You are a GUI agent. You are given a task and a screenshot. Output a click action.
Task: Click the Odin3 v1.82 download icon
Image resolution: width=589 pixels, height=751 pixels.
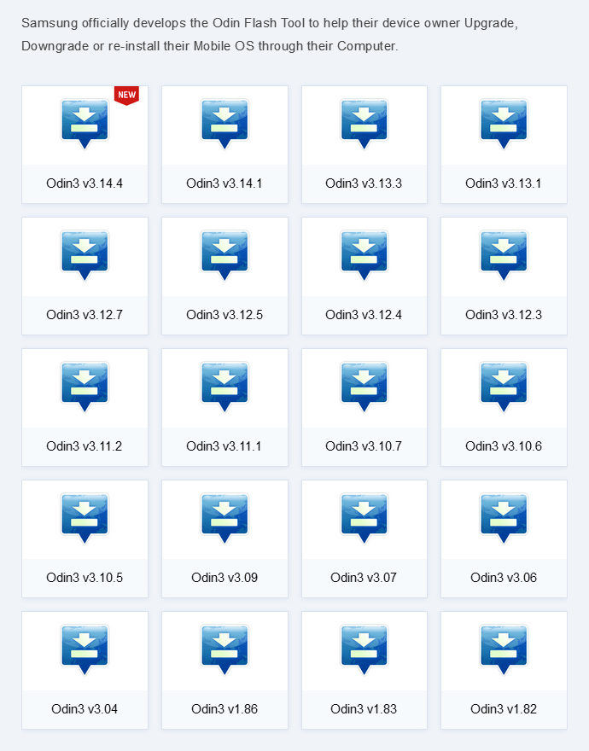pyautogui.click(x=504, y=649)
